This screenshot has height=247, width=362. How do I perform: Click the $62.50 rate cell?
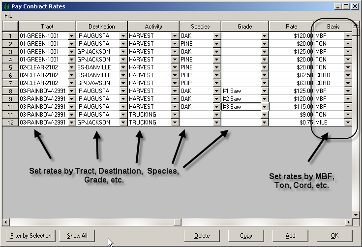[291, 75]
